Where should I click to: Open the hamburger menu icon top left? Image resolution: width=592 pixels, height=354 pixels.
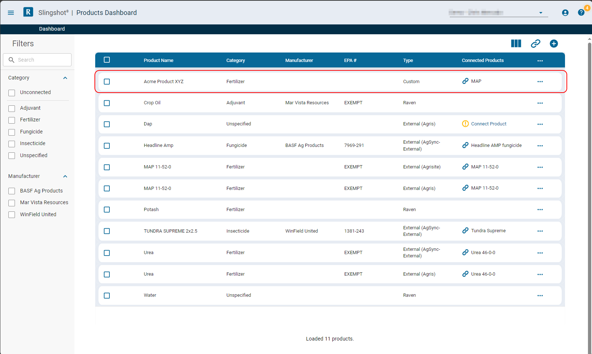11,12
